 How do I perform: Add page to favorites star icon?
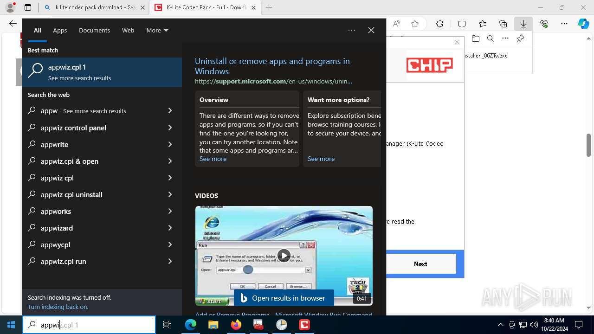(415, 24)
